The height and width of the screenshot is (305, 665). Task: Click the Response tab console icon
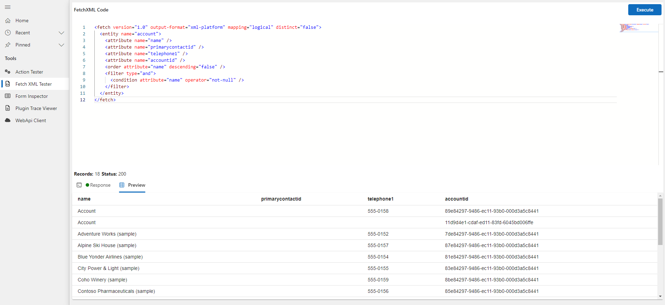(79, 185)
